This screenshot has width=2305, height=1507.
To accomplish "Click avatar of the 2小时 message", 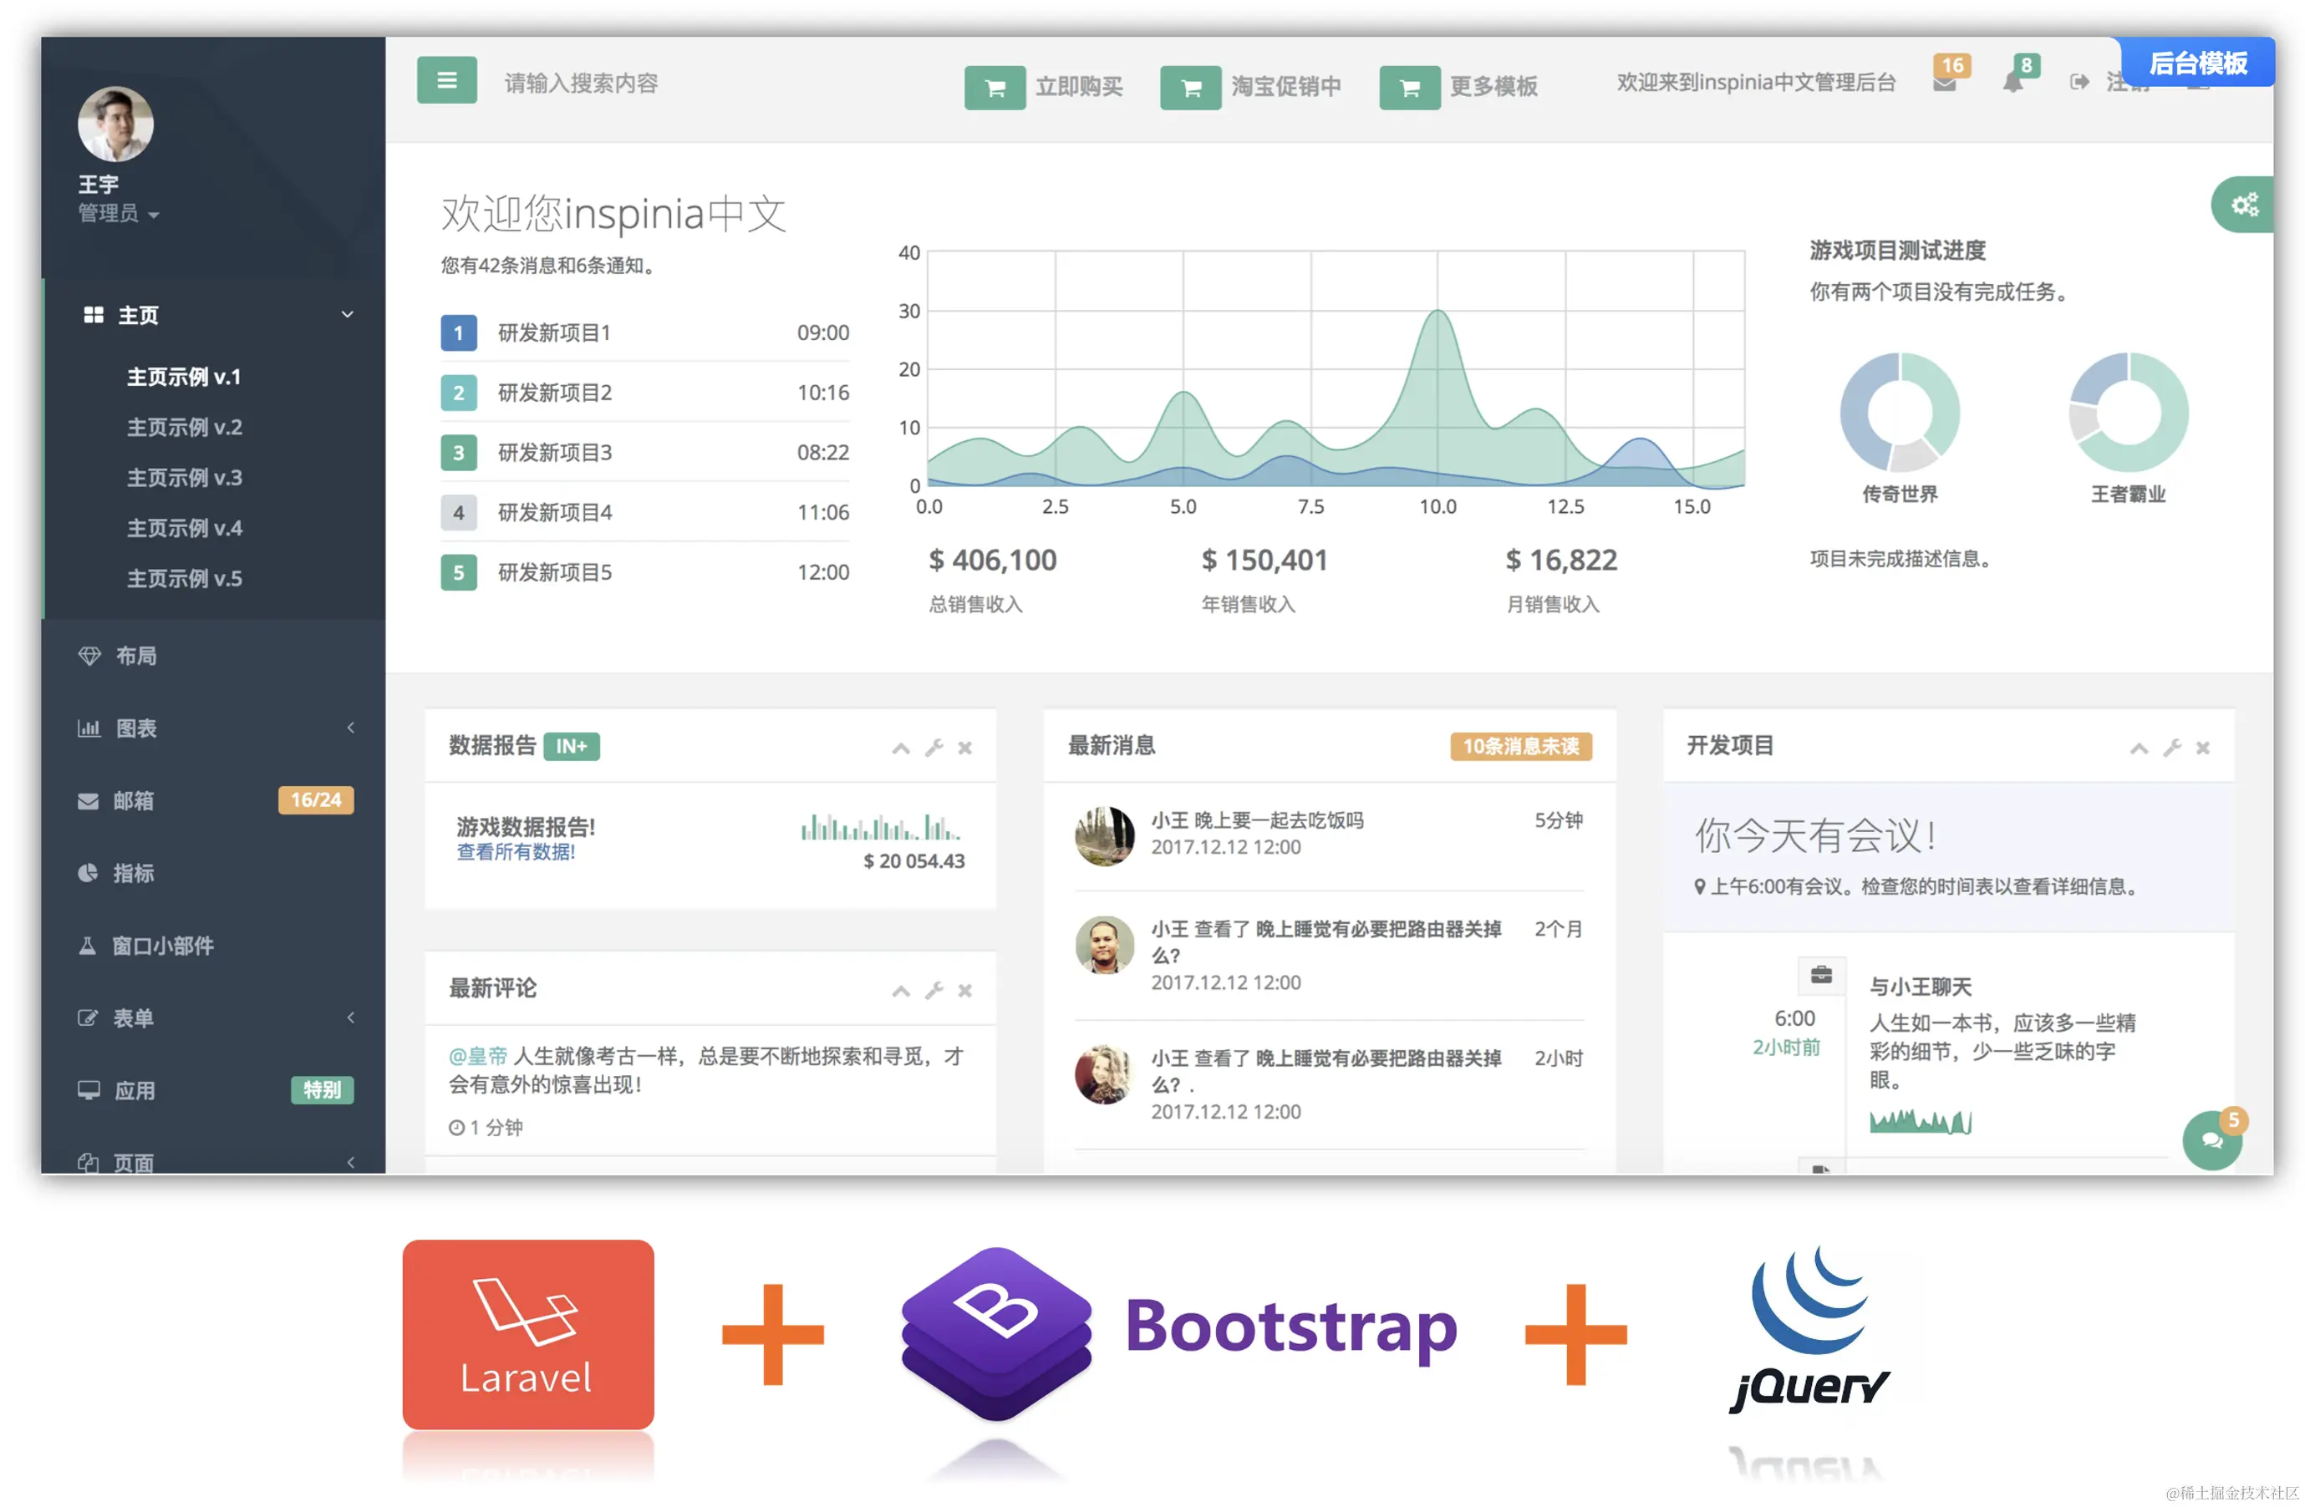I will coord(1104,1073).
